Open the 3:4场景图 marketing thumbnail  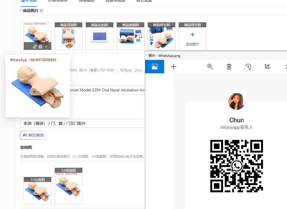coord(68,186)
